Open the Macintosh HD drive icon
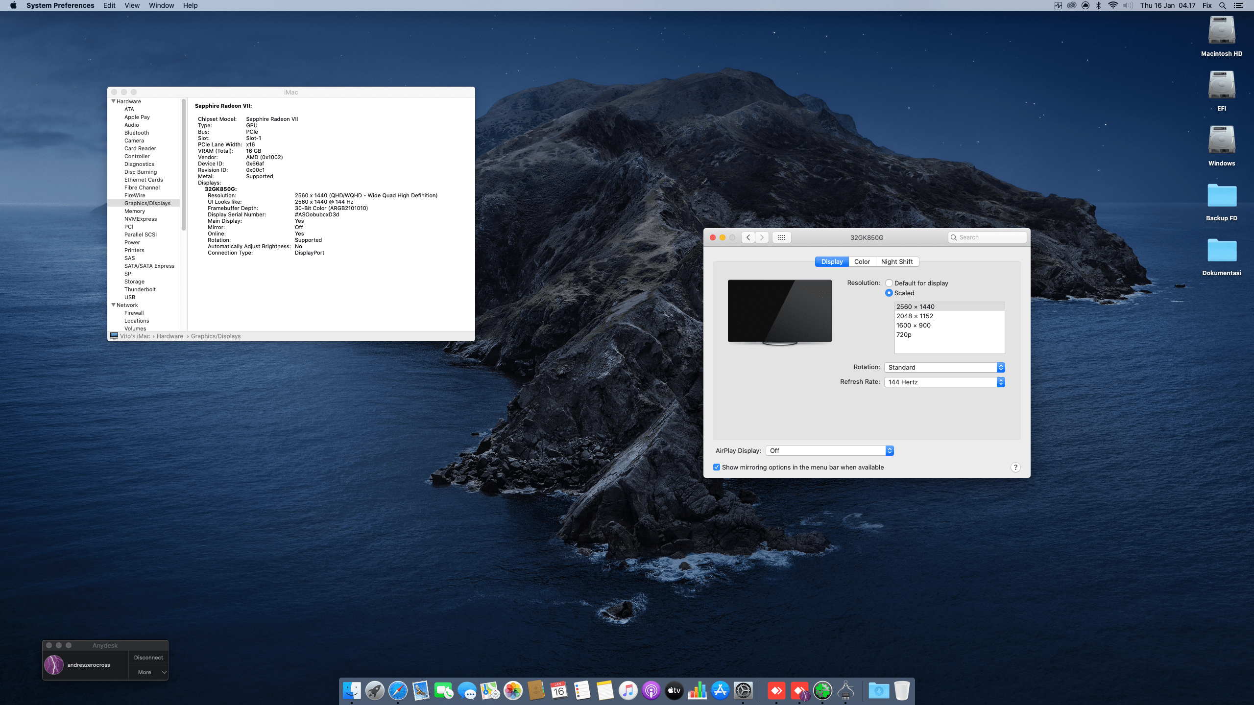Image resolution: width=1254 pixels, height=705 pixels. (x=1221, y=31)
